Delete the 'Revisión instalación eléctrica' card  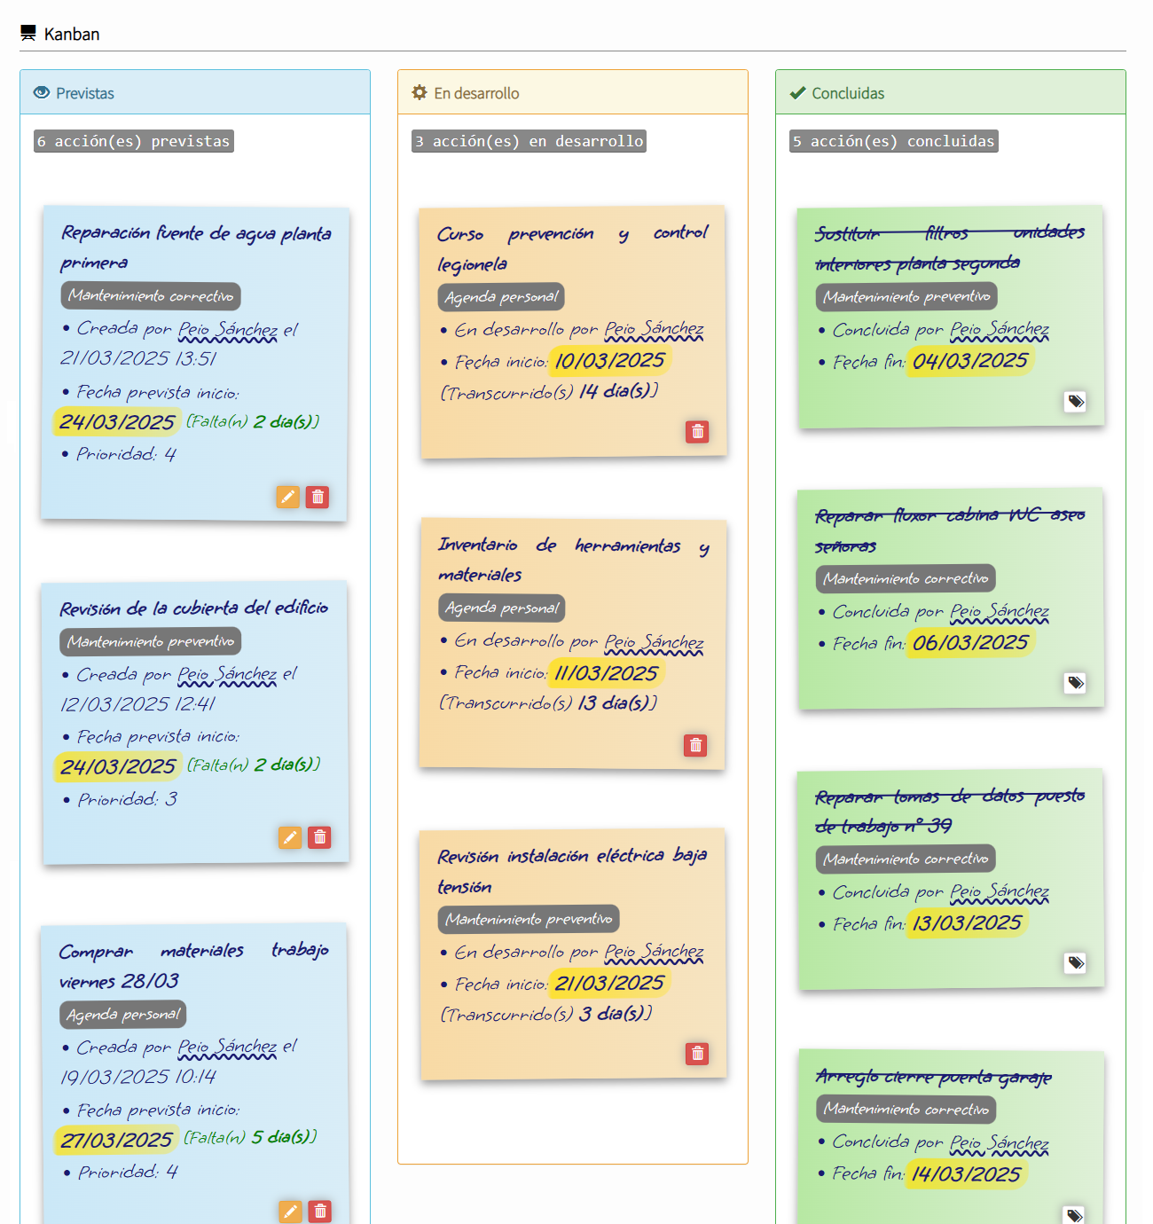click(x=697, y=1054)
